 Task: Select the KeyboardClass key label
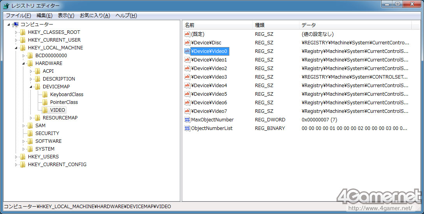click(67, 95)
